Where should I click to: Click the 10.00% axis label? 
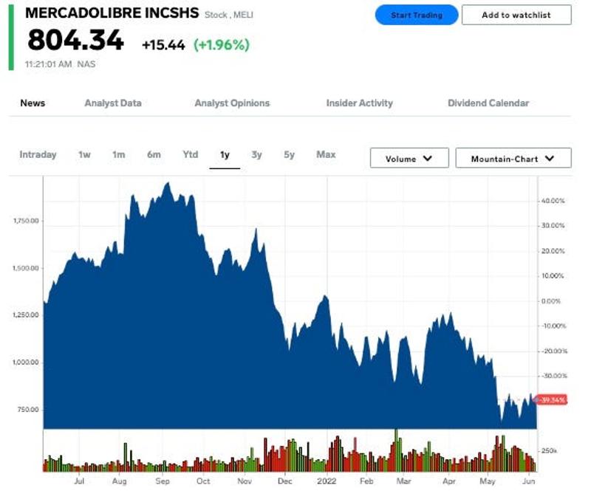tap(553, 276)
